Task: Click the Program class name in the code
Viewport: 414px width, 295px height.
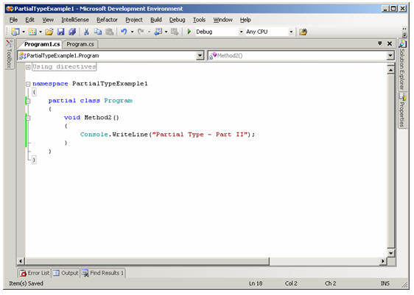Action: (x=118, y=101)
